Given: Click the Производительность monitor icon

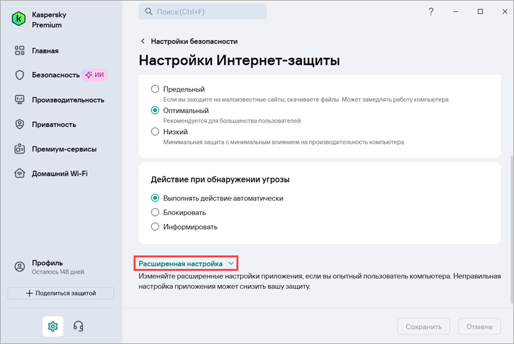Looking at the screenshot, I should click(x=20, y=99).
